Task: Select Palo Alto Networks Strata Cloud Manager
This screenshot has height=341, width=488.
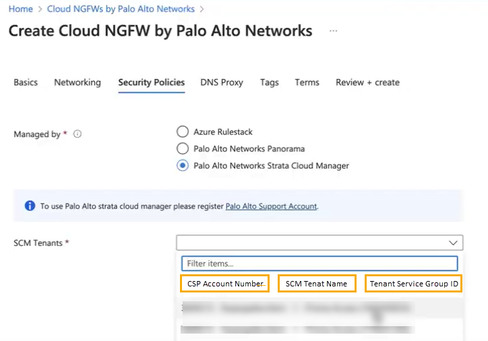Action: point(182,166)
